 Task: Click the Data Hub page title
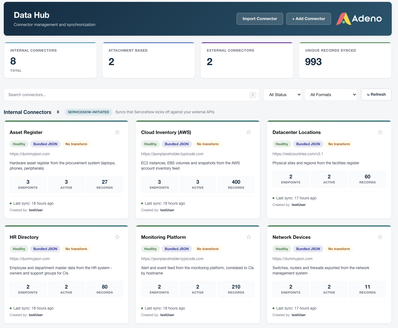tap(32, 15)
